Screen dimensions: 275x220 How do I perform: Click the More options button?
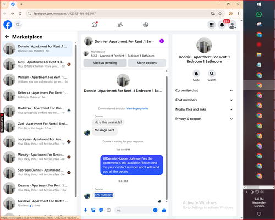click(x=147, y=63)
